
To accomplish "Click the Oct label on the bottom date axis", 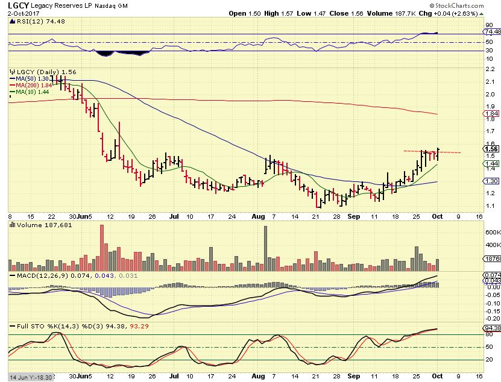I will (437, 376).
